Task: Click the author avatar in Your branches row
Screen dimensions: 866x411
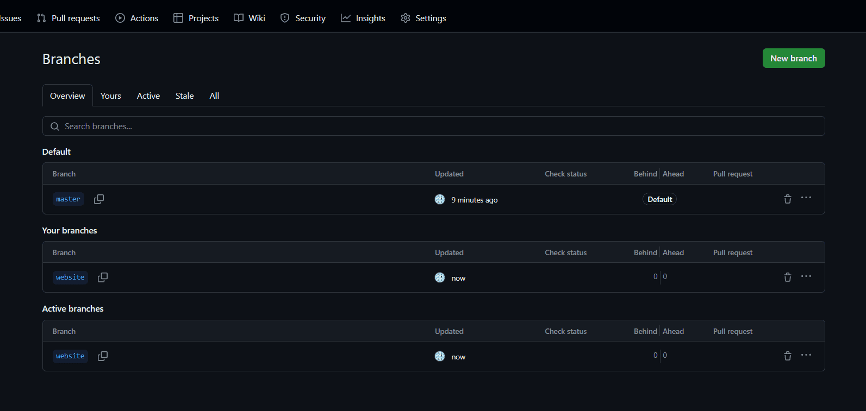Action: (x=440, y=277)
